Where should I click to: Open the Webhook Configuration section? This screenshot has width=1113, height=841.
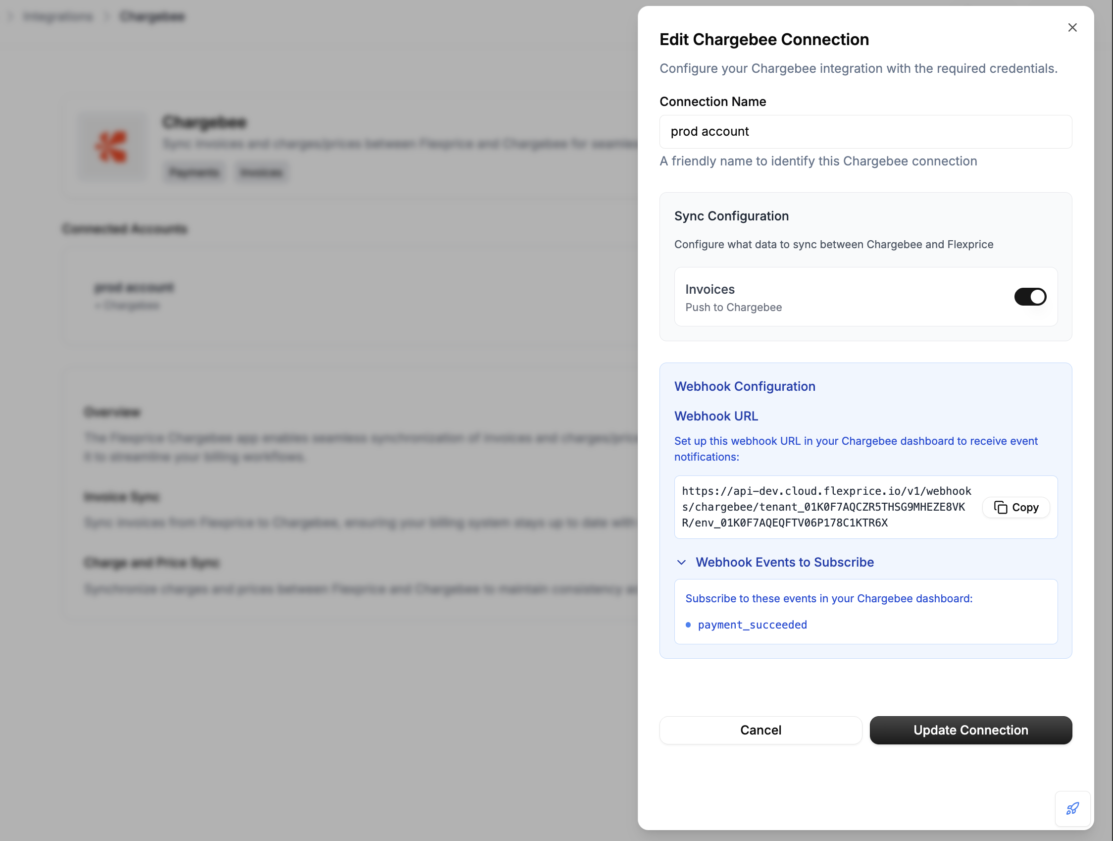coord(744,386)
